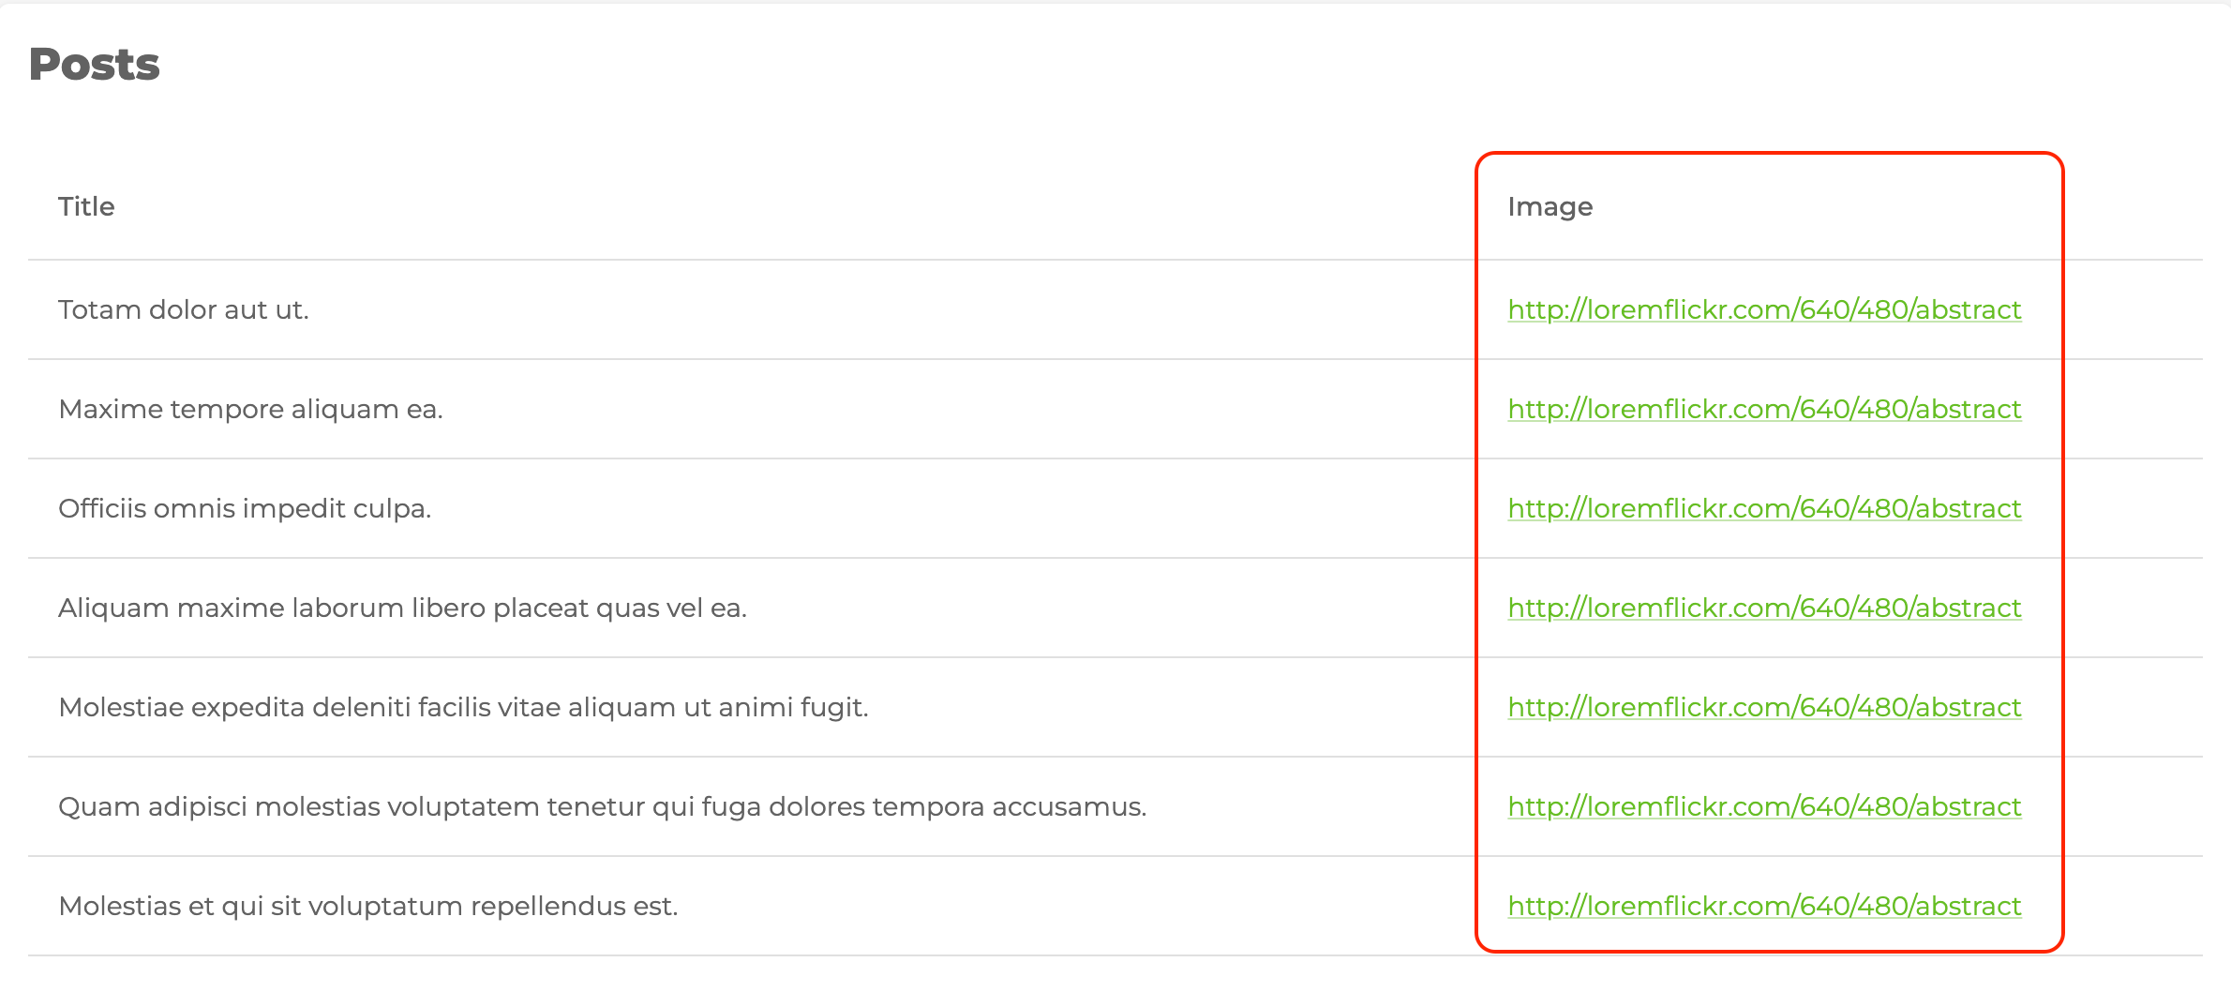Screen dimensions: 2231x992
Task: Open image link for 'Aliquam maxime laborum' post
Action: [x=1764, y=608]
